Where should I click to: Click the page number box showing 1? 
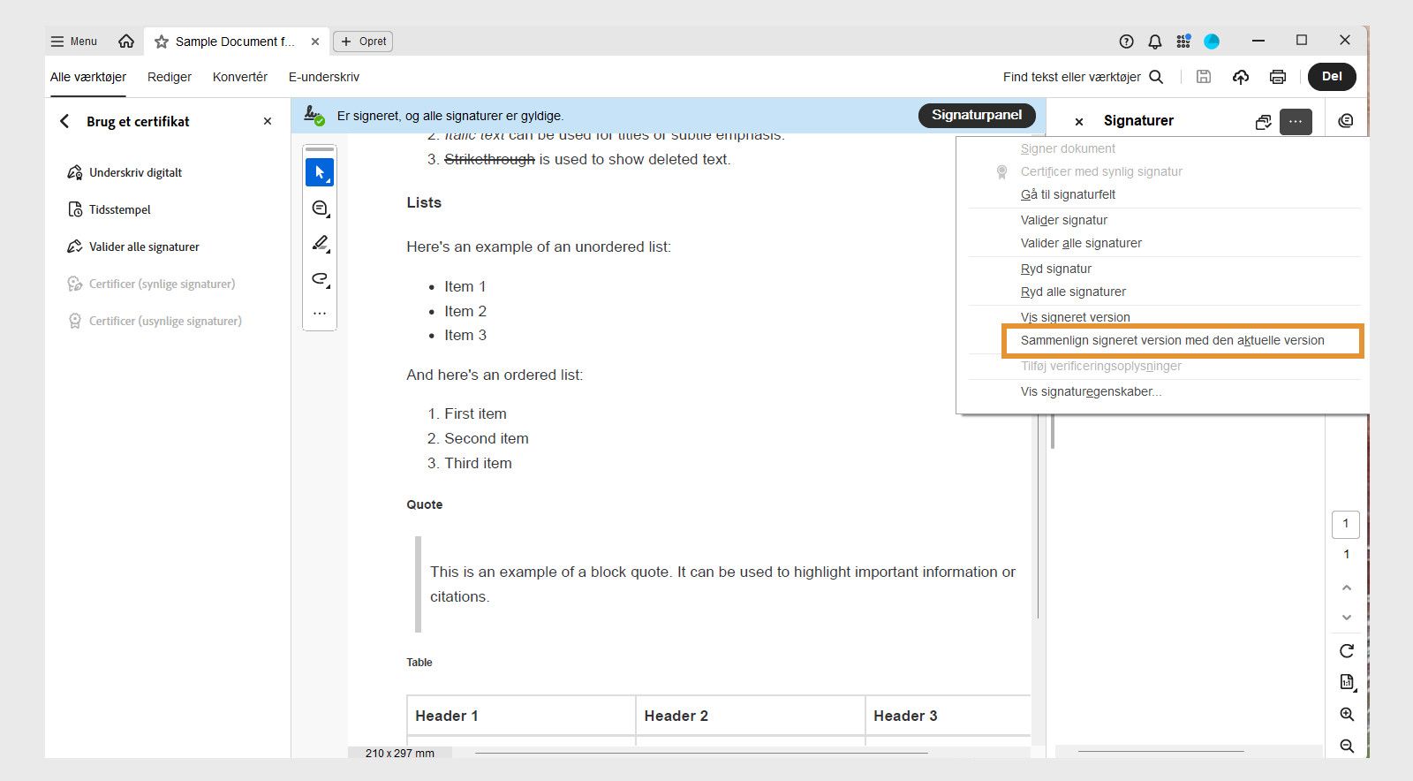1346,524
